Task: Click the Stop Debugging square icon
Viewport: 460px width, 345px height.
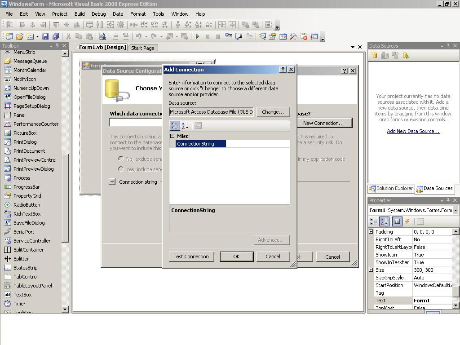Action: 218,36
